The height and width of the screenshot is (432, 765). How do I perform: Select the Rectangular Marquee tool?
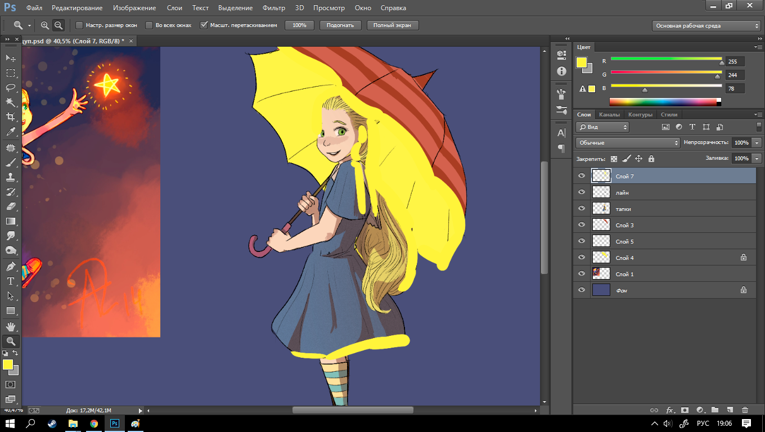point(11,73)
